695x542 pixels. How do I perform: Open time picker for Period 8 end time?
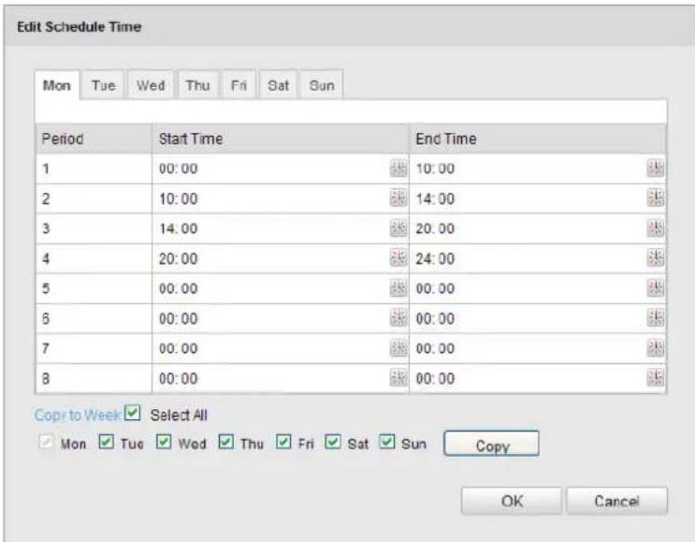656,378
